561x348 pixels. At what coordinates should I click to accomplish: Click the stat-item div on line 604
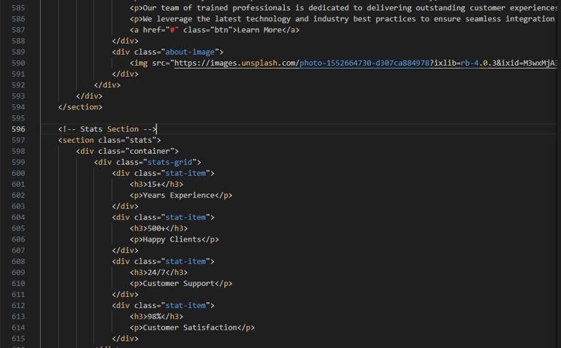tap(163, 217)
